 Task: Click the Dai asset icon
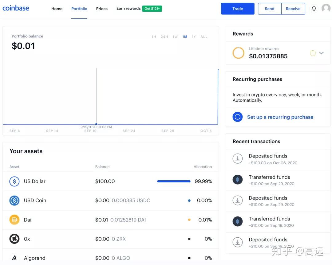pyautogui.click(x=14, y=220)
